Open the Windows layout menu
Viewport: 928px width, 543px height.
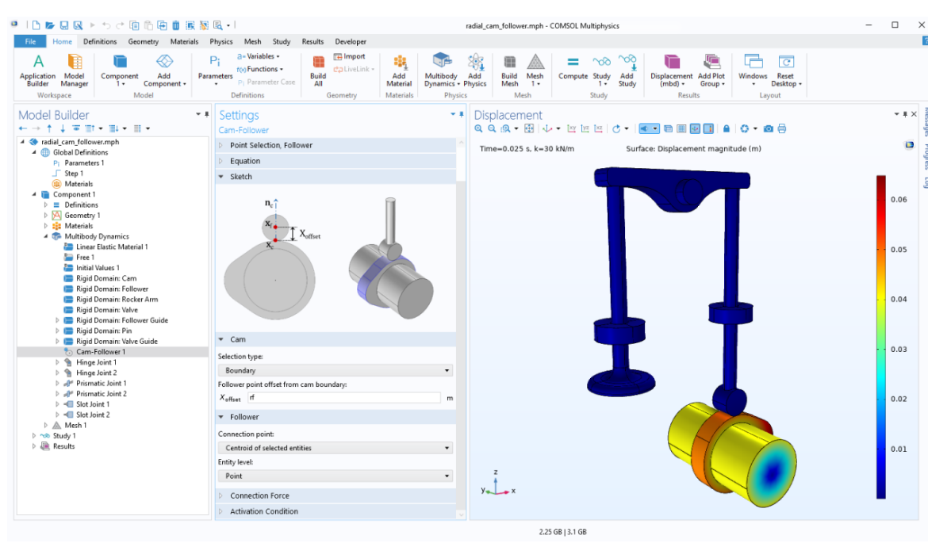click(x=753, y=71)
